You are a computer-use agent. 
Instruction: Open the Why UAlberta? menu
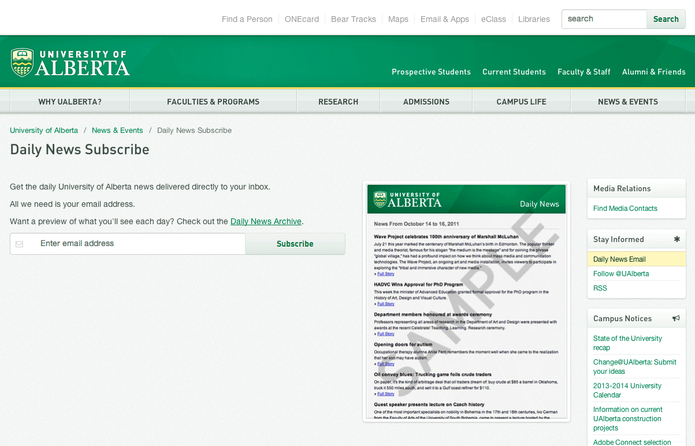70,102
